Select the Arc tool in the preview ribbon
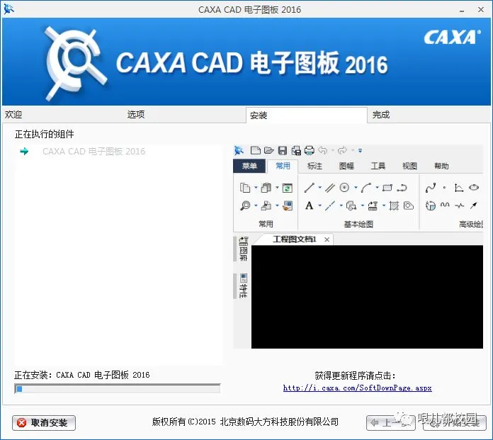The image size is (493, 440). (366, 188)
